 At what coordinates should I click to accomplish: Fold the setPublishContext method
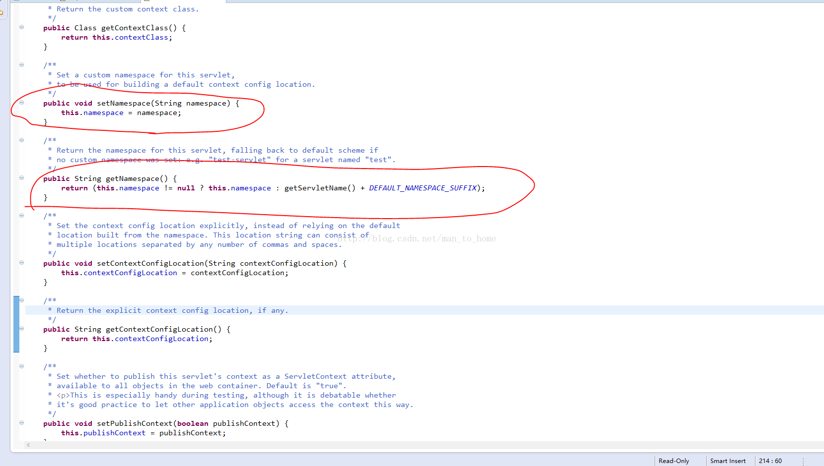[21, 423]
